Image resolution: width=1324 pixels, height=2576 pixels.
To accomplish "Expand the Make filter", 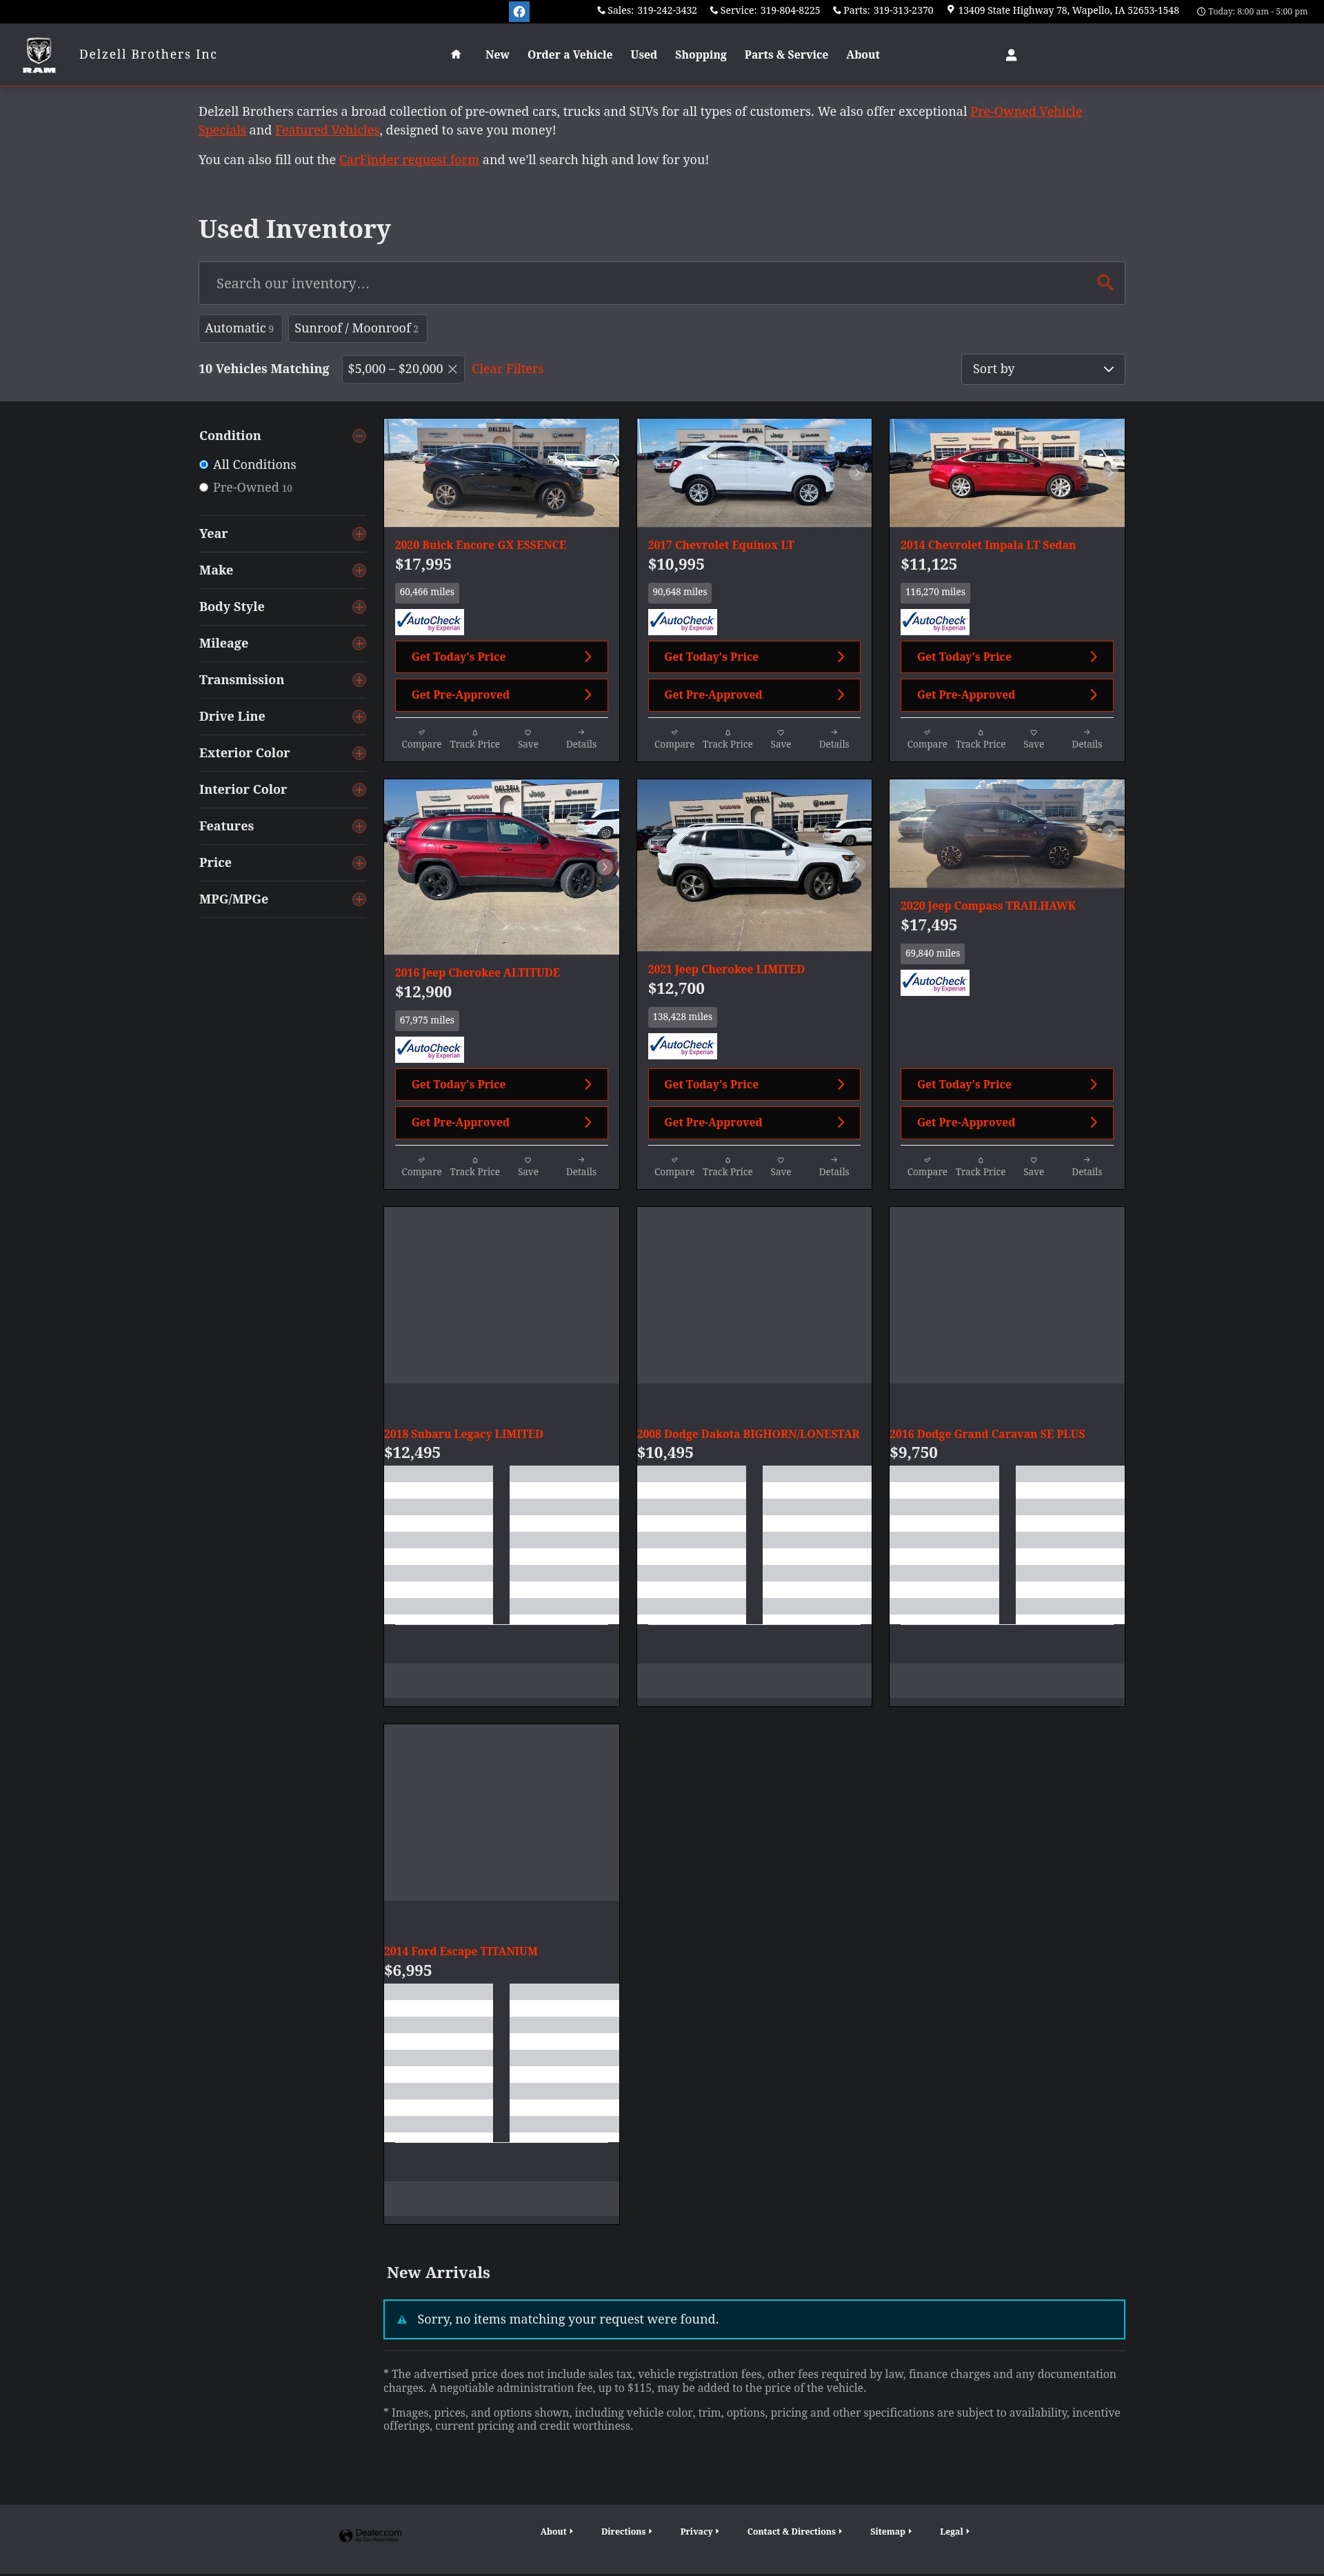I will tap(359, 570).
